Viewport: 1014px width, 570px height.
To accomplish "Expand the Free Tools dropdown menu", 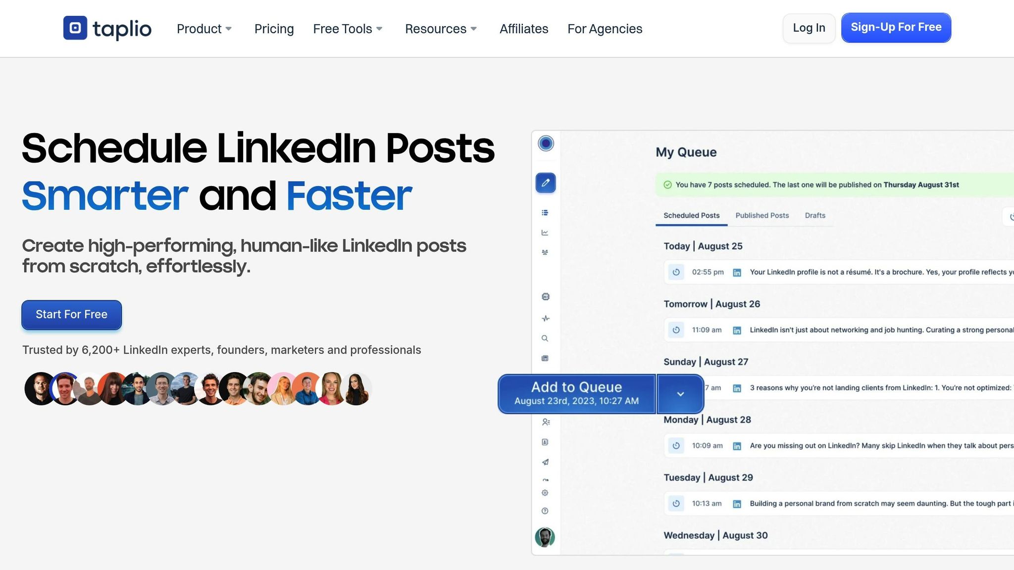I will [x=348, y=29].
